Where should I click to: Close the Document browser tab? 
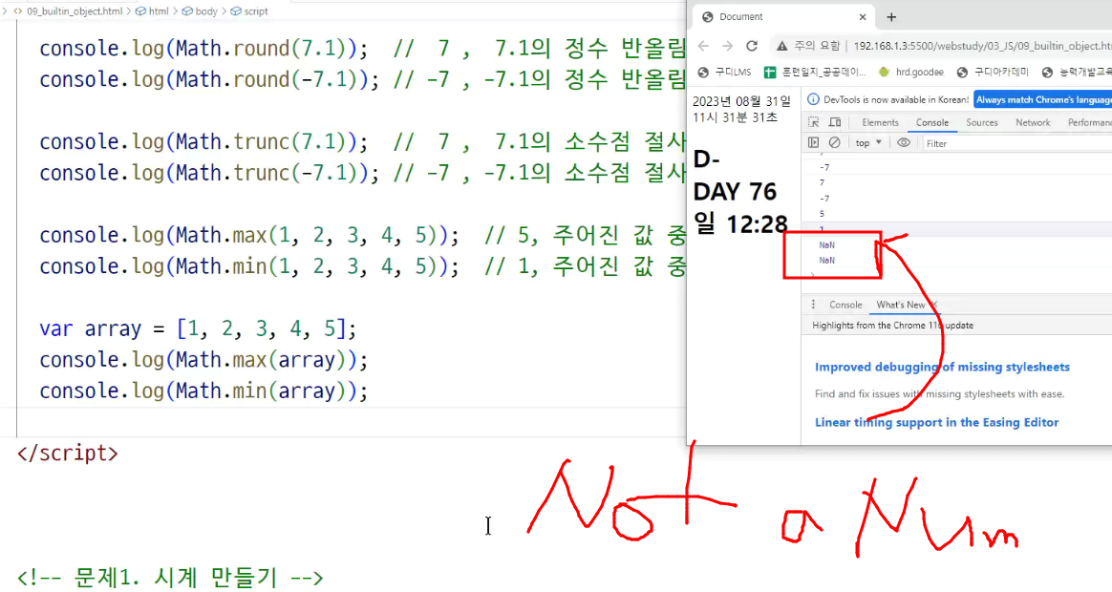863,17
